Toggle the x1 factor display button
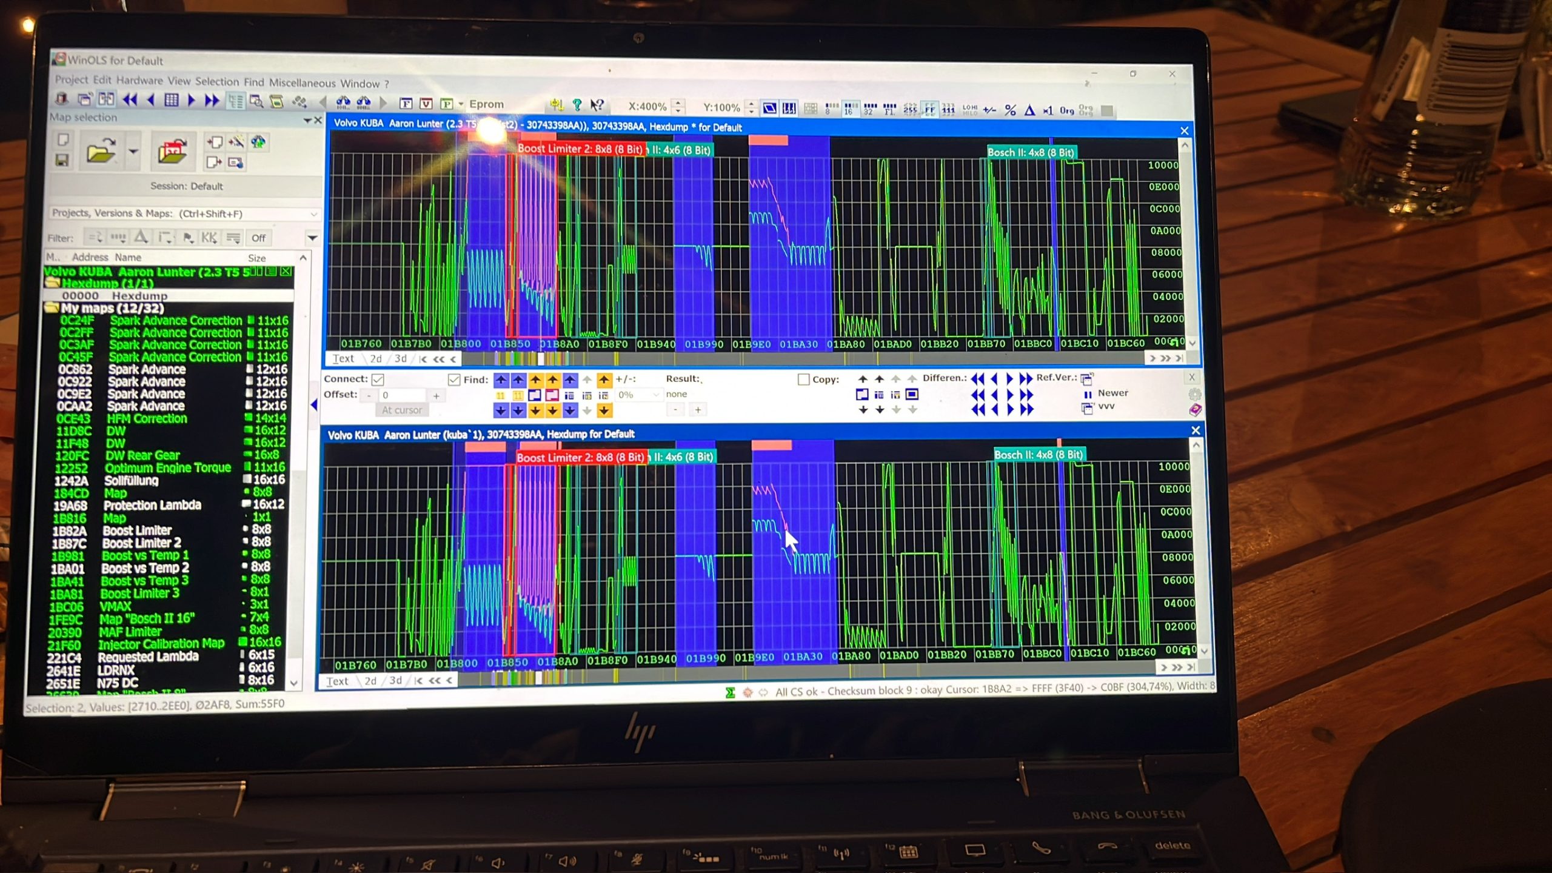The height and width of the screenshot is (873, 1552). pyautogui.click(x=1048, y=110)
